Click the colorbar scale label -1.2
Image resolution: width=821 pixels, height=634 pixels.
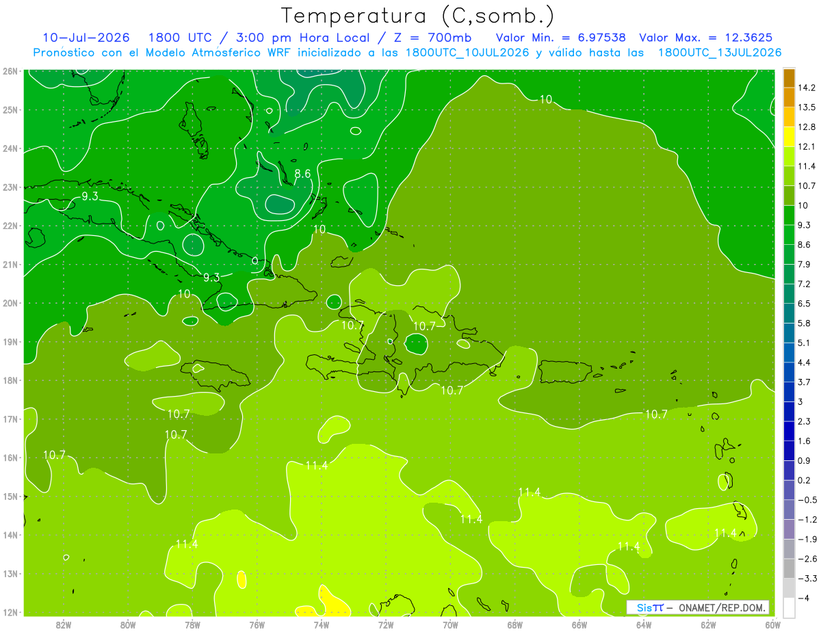click(808, 519)
